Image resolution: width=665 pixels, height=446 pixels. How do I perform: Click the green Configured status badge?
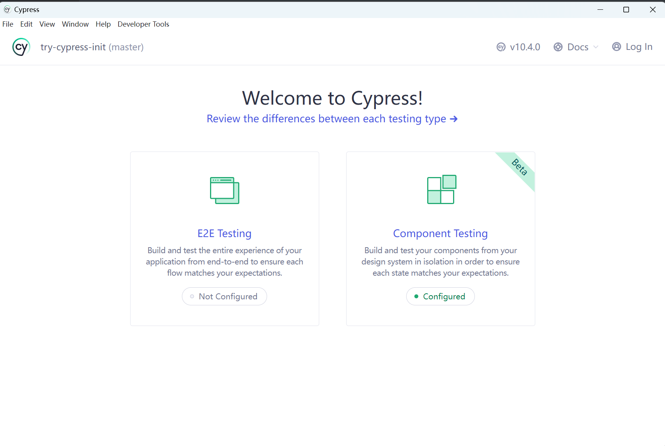(440, 296)
